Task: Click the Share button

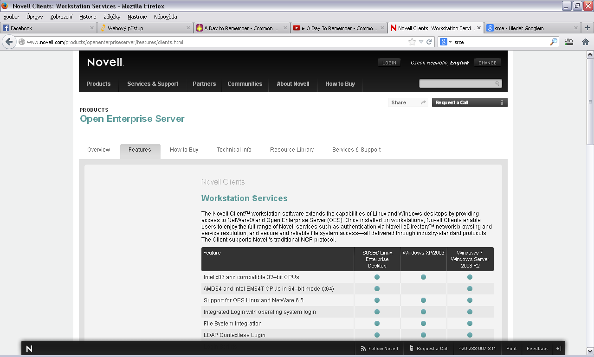Action: tap(408, 102)
